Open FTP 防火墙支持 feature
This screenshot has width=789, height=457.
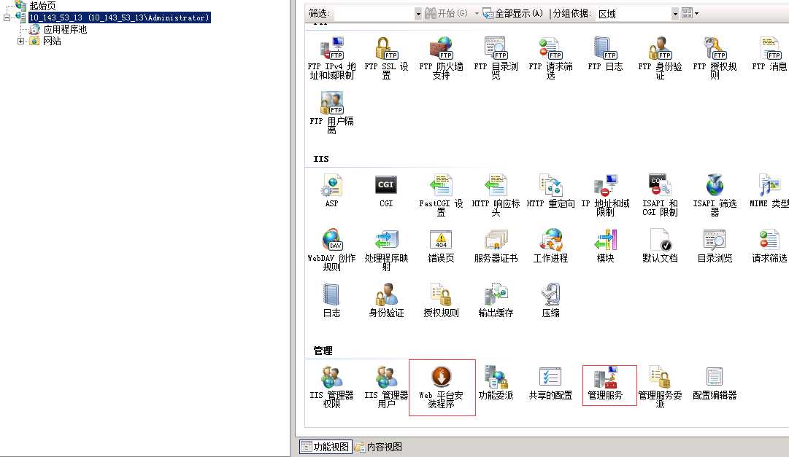[x=442, y=58]
